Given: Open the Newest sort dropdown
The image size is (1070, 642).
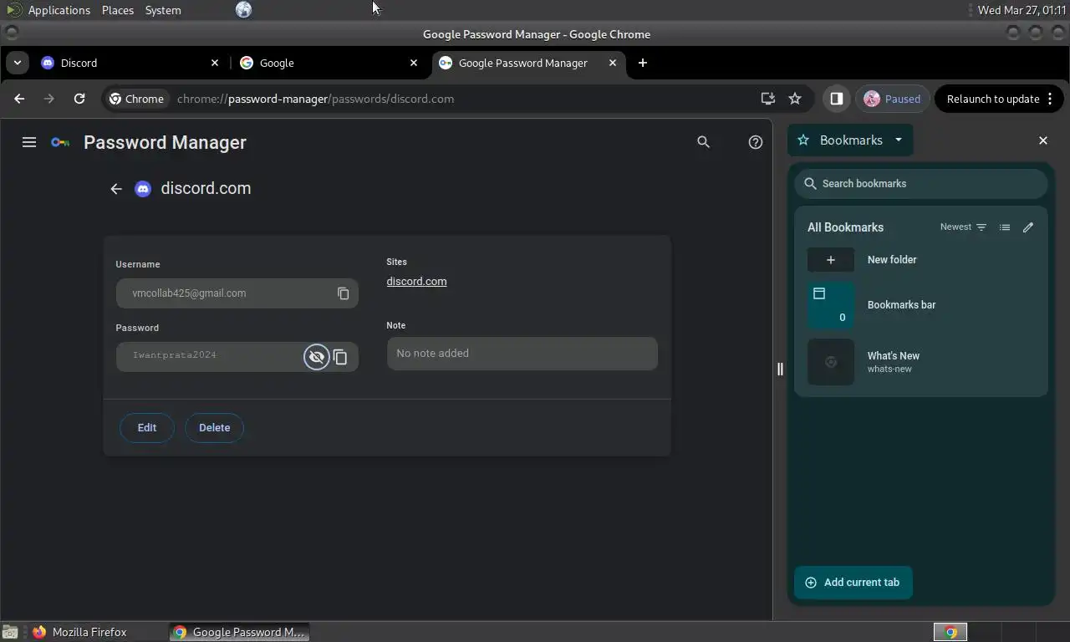Looking at the screenshot, I should [x=963, y=227].
